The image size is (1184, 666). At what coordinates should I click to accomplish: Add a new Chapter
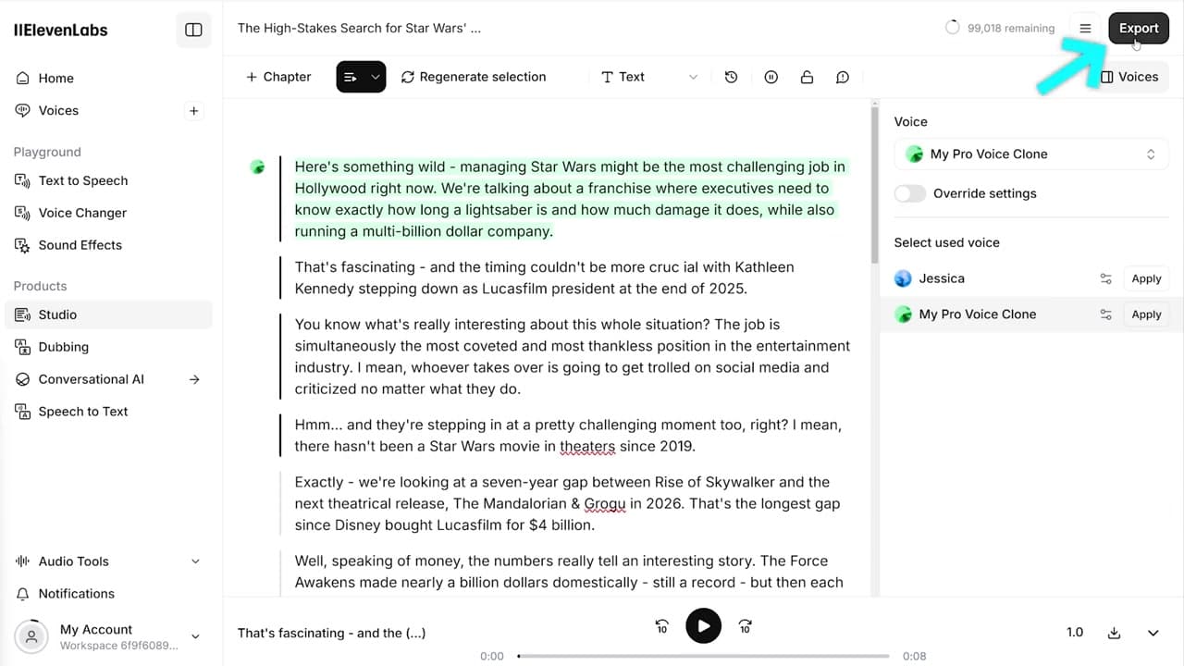pos(278,77)
